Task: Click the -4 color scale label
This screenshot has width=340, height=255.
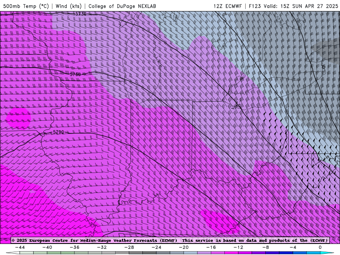Action: 293,247
